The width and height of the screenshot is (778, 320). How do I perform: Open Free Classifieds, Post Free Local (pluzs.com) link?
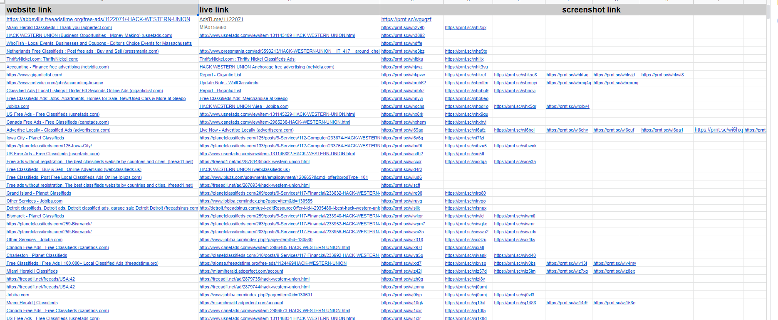(x=74, y=178)
